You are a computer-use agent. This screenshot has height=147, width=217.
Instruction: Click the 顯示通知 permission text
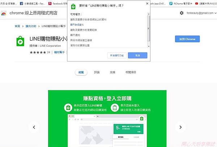75,35
